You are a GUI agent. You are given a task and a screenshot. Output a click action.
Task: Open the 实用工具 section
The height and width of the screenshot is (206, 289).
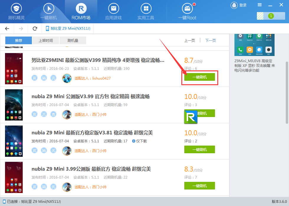(x=146, y=11)
